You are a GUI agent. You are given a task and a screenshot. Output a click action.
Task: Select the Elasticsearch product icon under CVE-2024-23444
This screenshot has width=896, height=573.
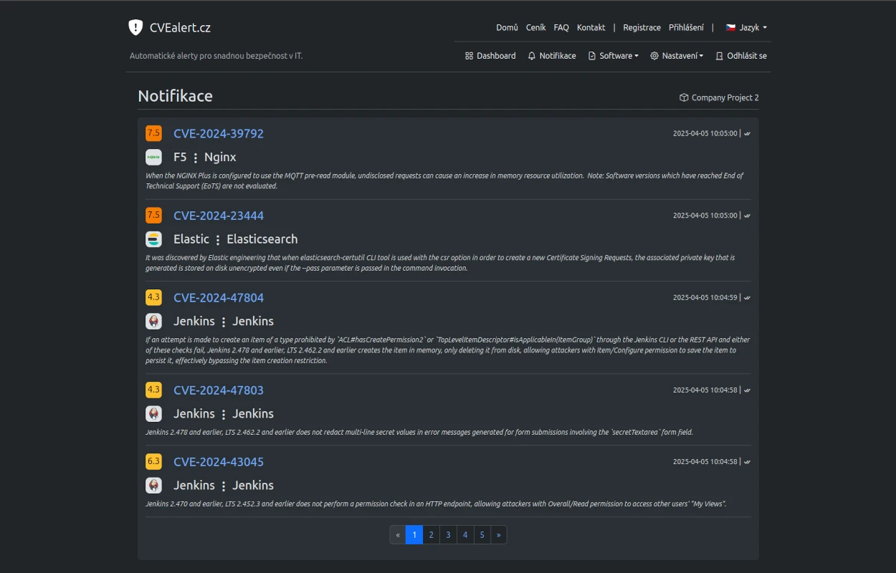[x=153, y=239]
